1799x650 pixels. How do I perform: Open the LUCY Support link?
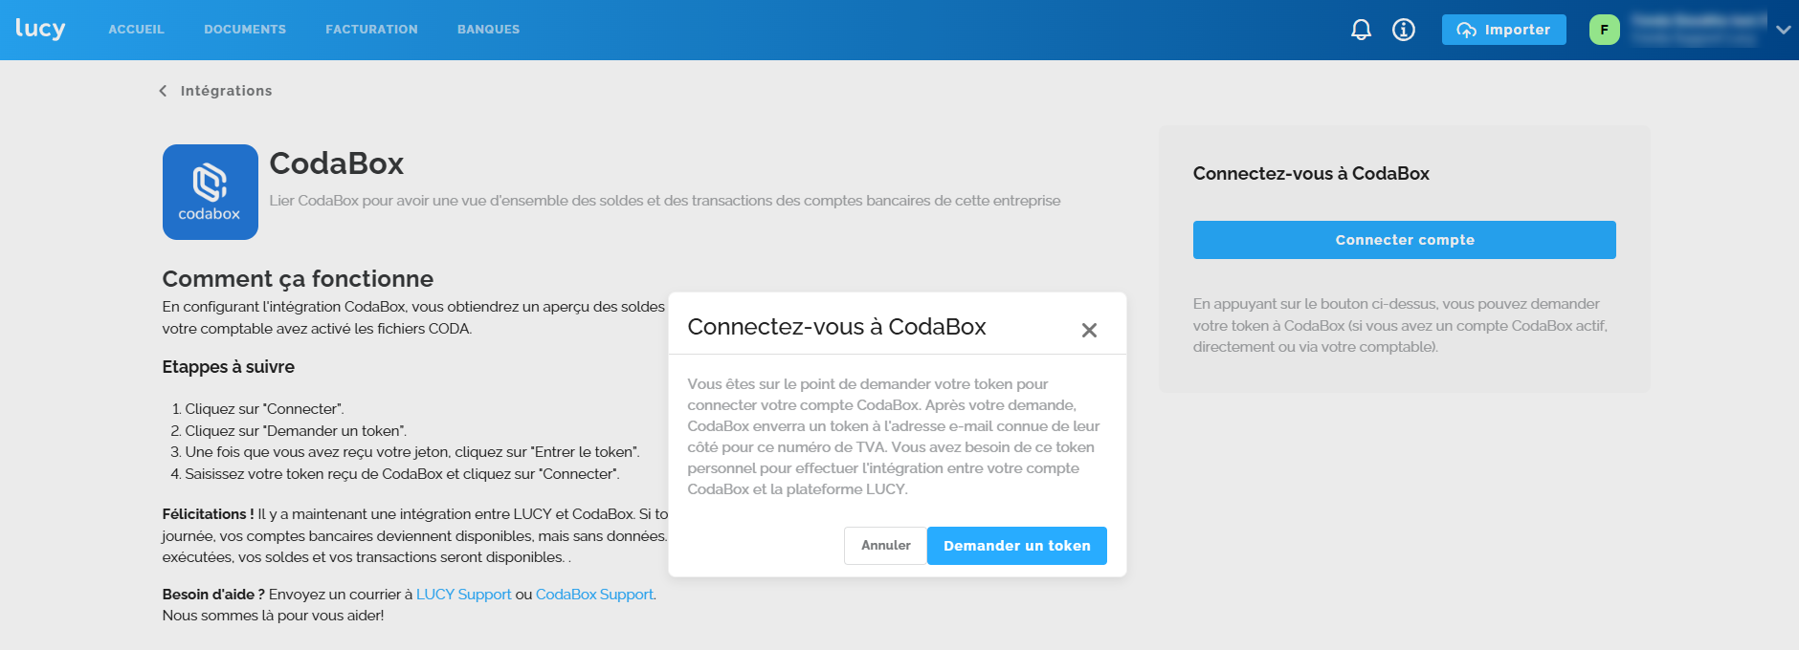click(x=464, y=595)
